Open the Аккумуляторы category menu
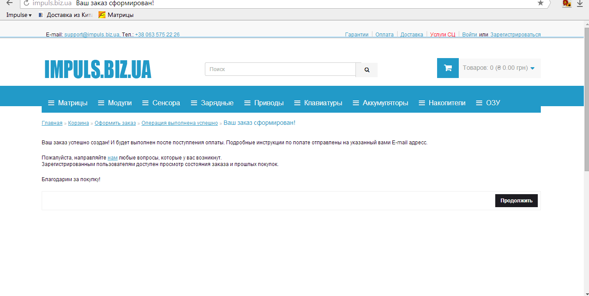Screen dimensions: 589x296 [380, 103]
